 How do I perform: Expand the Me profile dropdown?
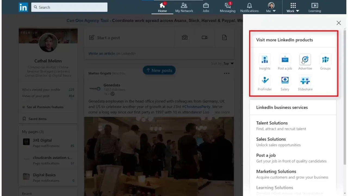271,8
